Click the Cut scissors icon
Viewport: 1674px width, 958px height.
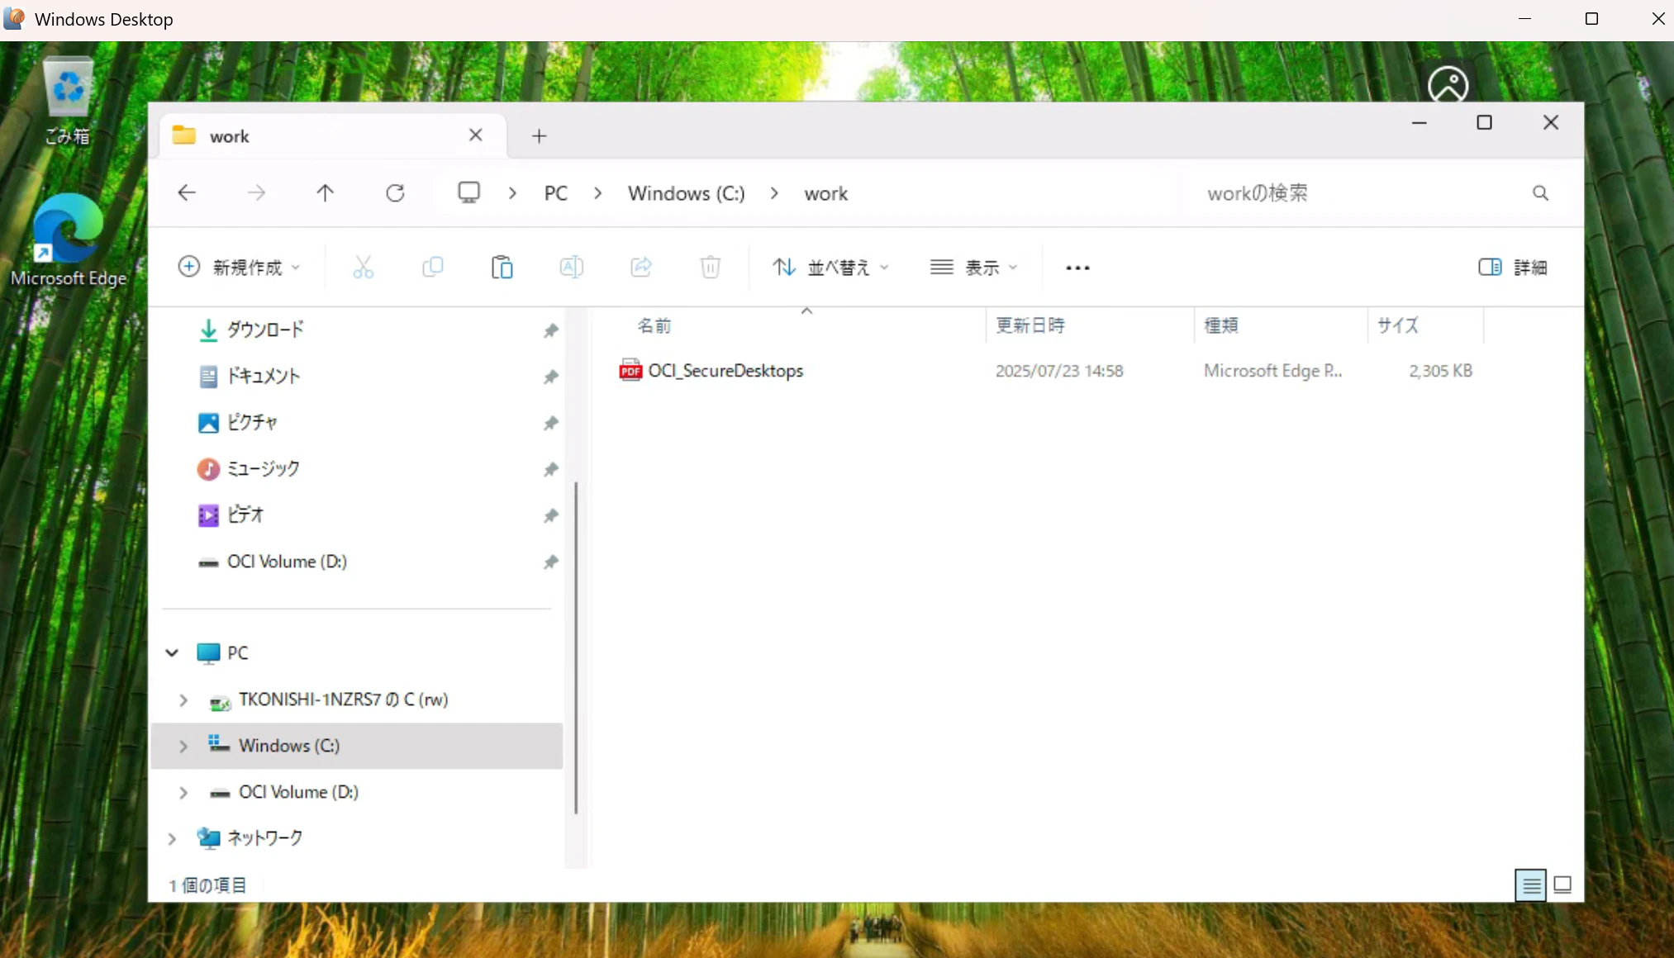point(364,268)
